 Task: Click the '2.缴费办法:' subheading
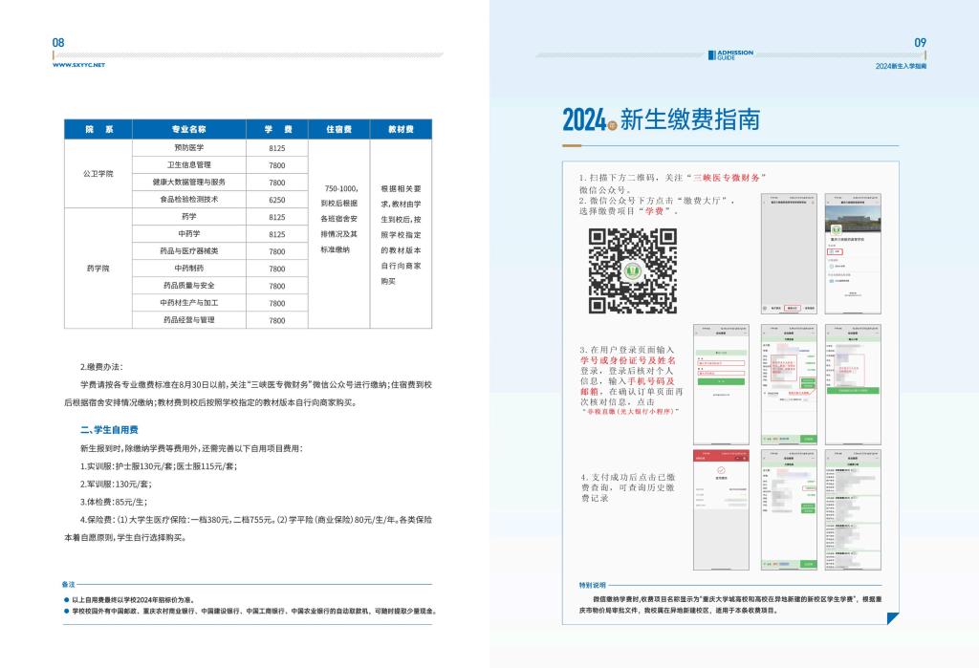[101, 367]
